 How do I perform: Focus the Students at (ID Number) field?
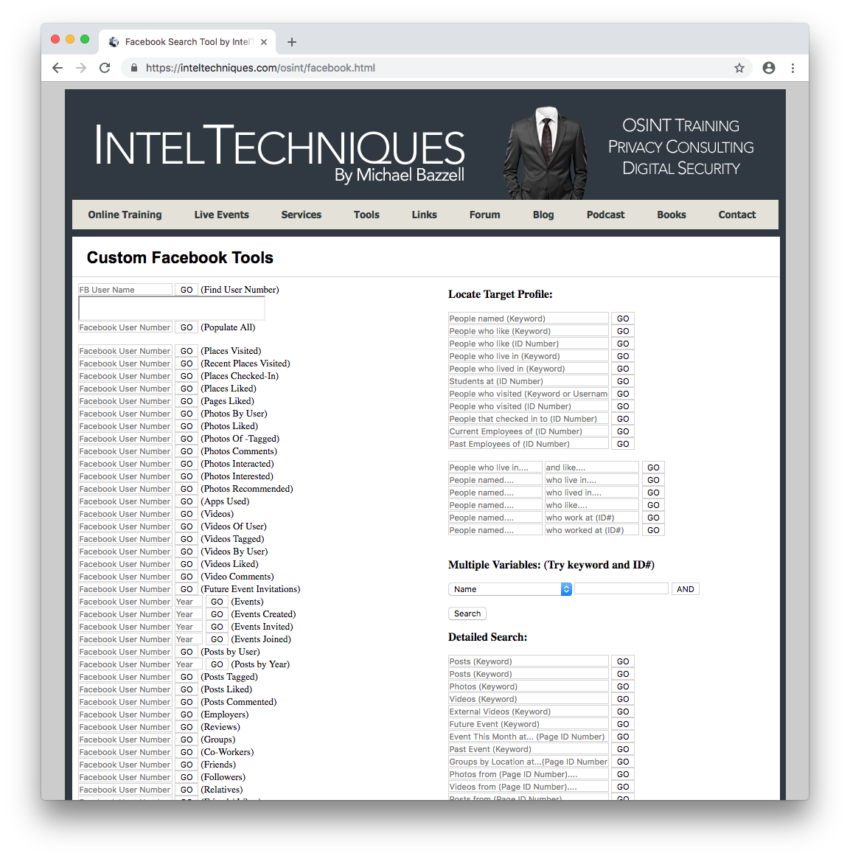[529, 382]
